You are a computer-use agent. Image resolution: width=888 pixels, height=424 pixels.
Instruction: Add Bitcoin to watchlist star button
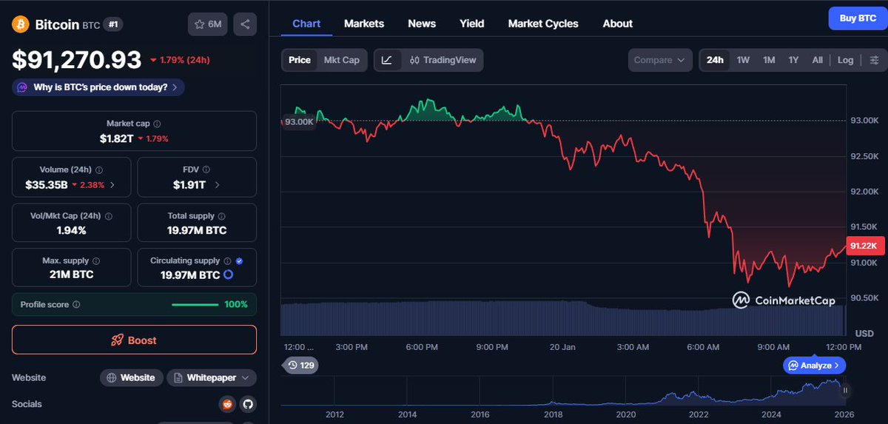tap(208, 24)
